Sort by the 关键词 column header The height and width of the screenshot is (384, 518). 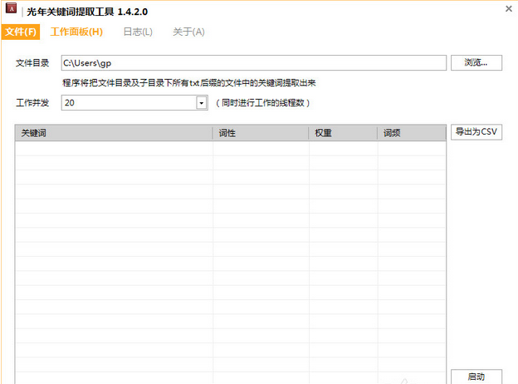(x=113, y=133)
